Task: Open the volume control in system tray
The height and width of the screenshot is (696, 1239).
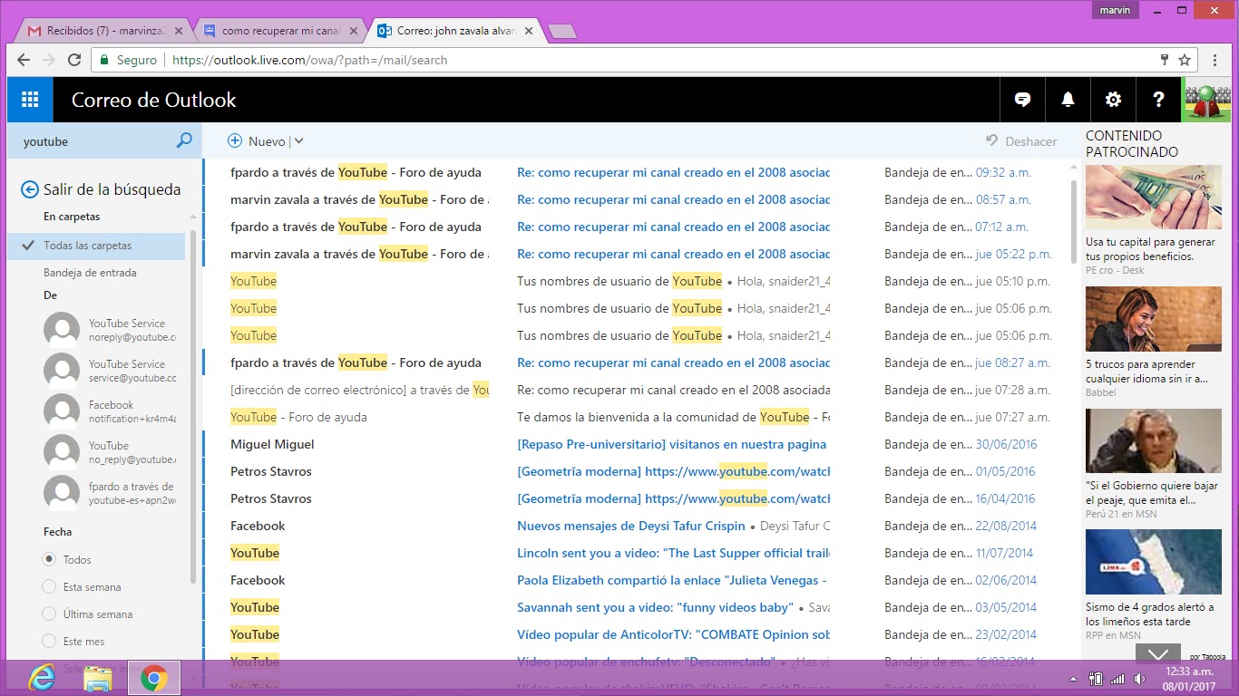Action: point(1140,678)
